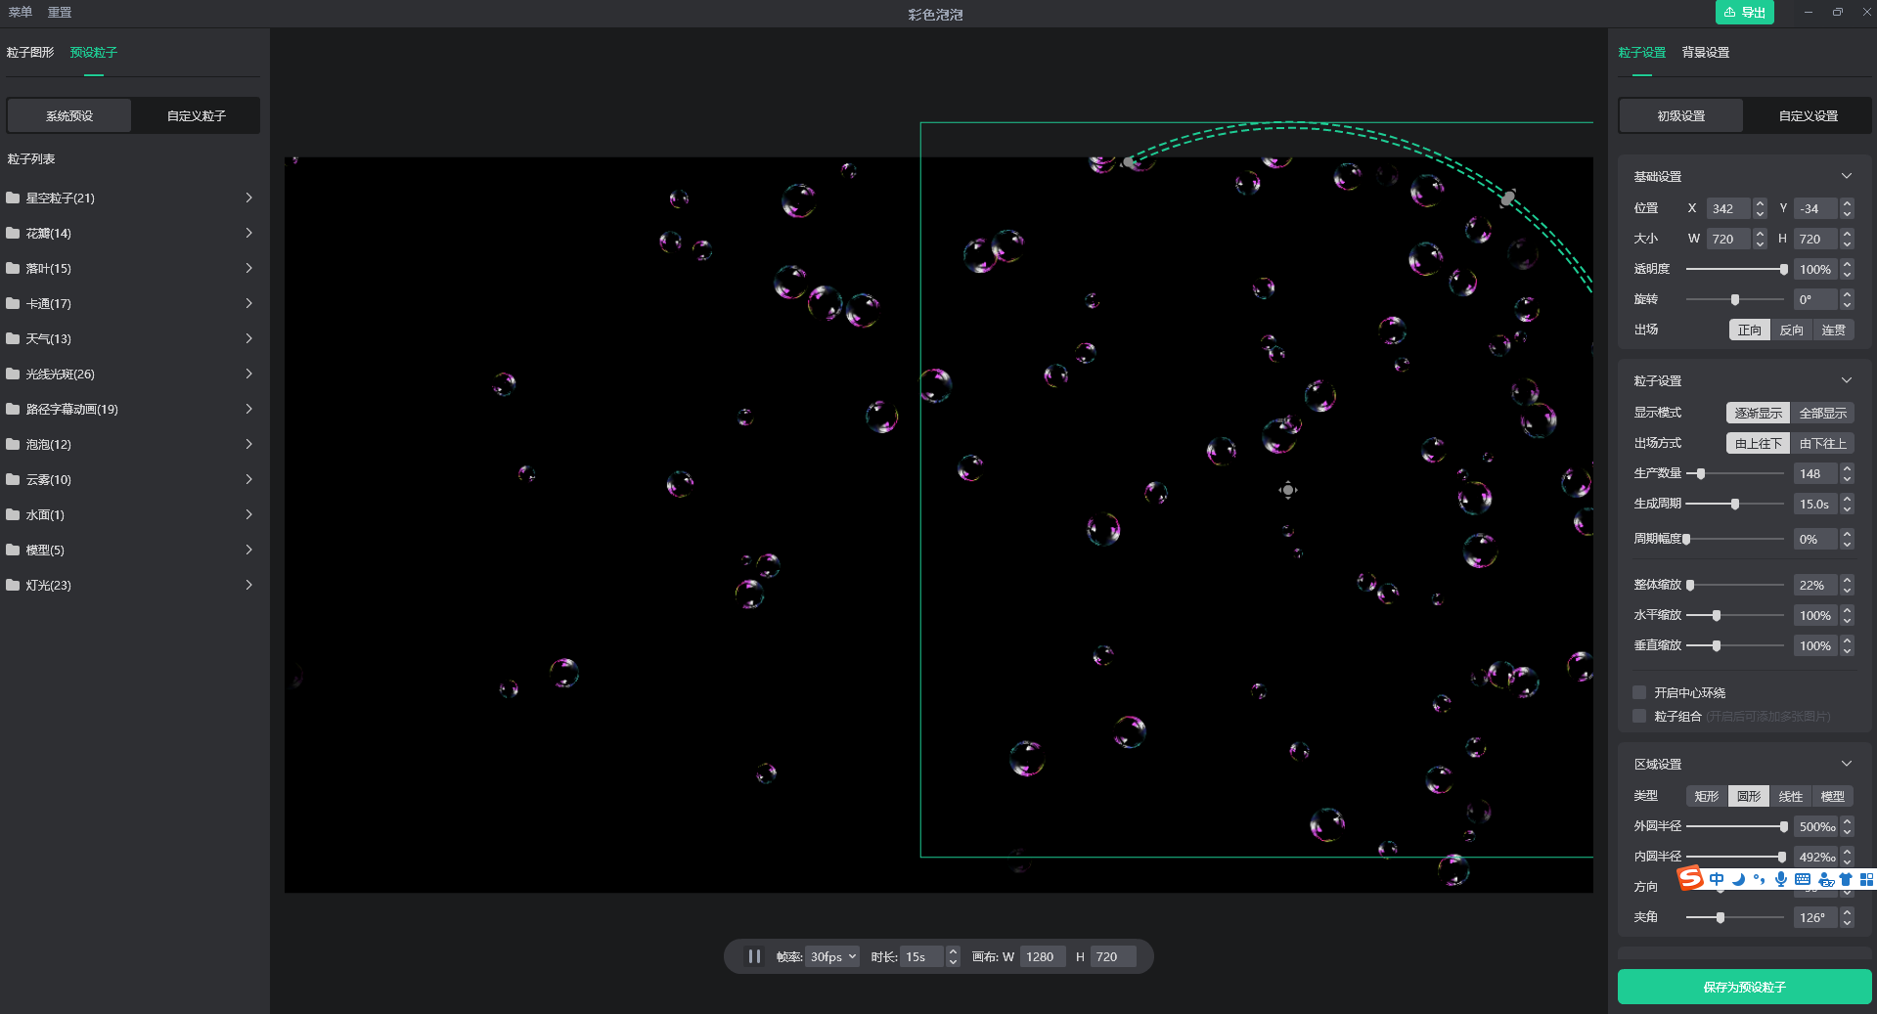This screenshot has width=1877, height=1014.
Task: Collapse the 基础设置 section
Action: 1847,176
